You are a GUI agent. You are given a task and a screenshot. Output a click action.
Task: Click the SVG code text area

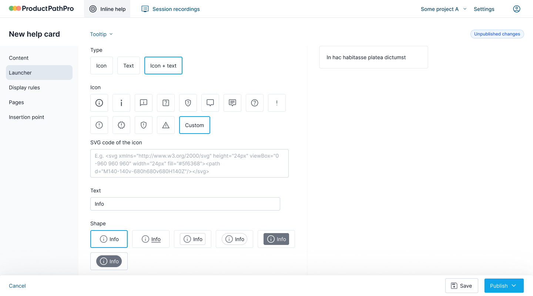click(x=189, y=163)
